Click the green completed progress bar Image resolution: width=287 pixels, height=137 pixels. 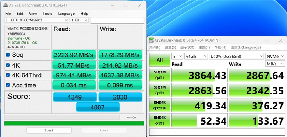[x=74, y=123]
